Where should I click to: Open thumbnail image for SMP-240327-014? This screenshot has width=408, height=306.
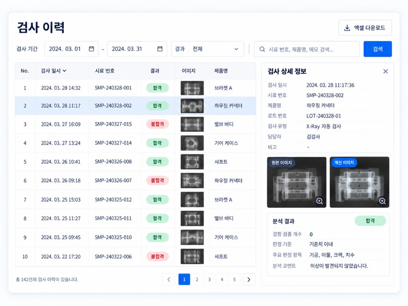click(x=192, y=143)
